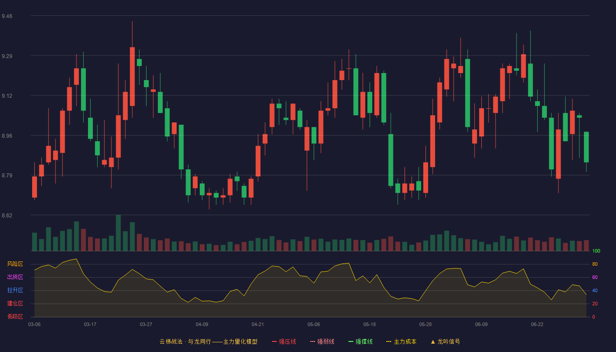This screenshot has width=616, height=352.
Task: Click the 9.29 price axis label
Action: tap(7, 56)
